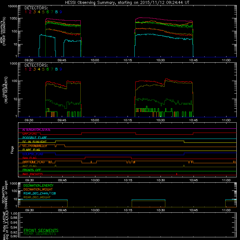Click the DECIMATION_WEIGHT legend entry
This screenshot has height=240, width=240.
[38, 190]
